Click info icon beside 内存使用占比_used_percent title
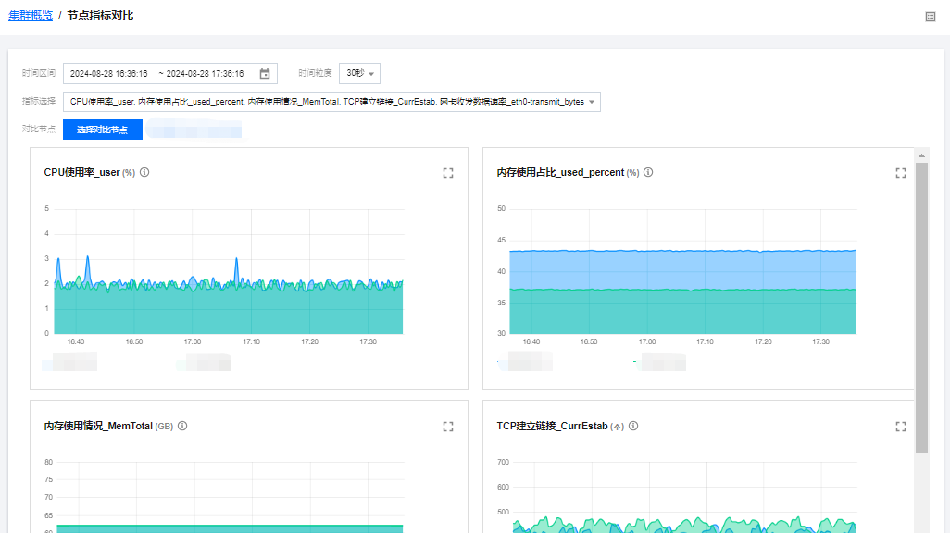This screenshot has height=533, width=950. [x=648, y=172]
